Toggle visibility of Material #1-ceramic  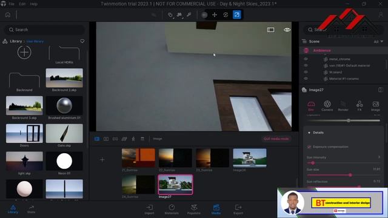click(306, 79)
